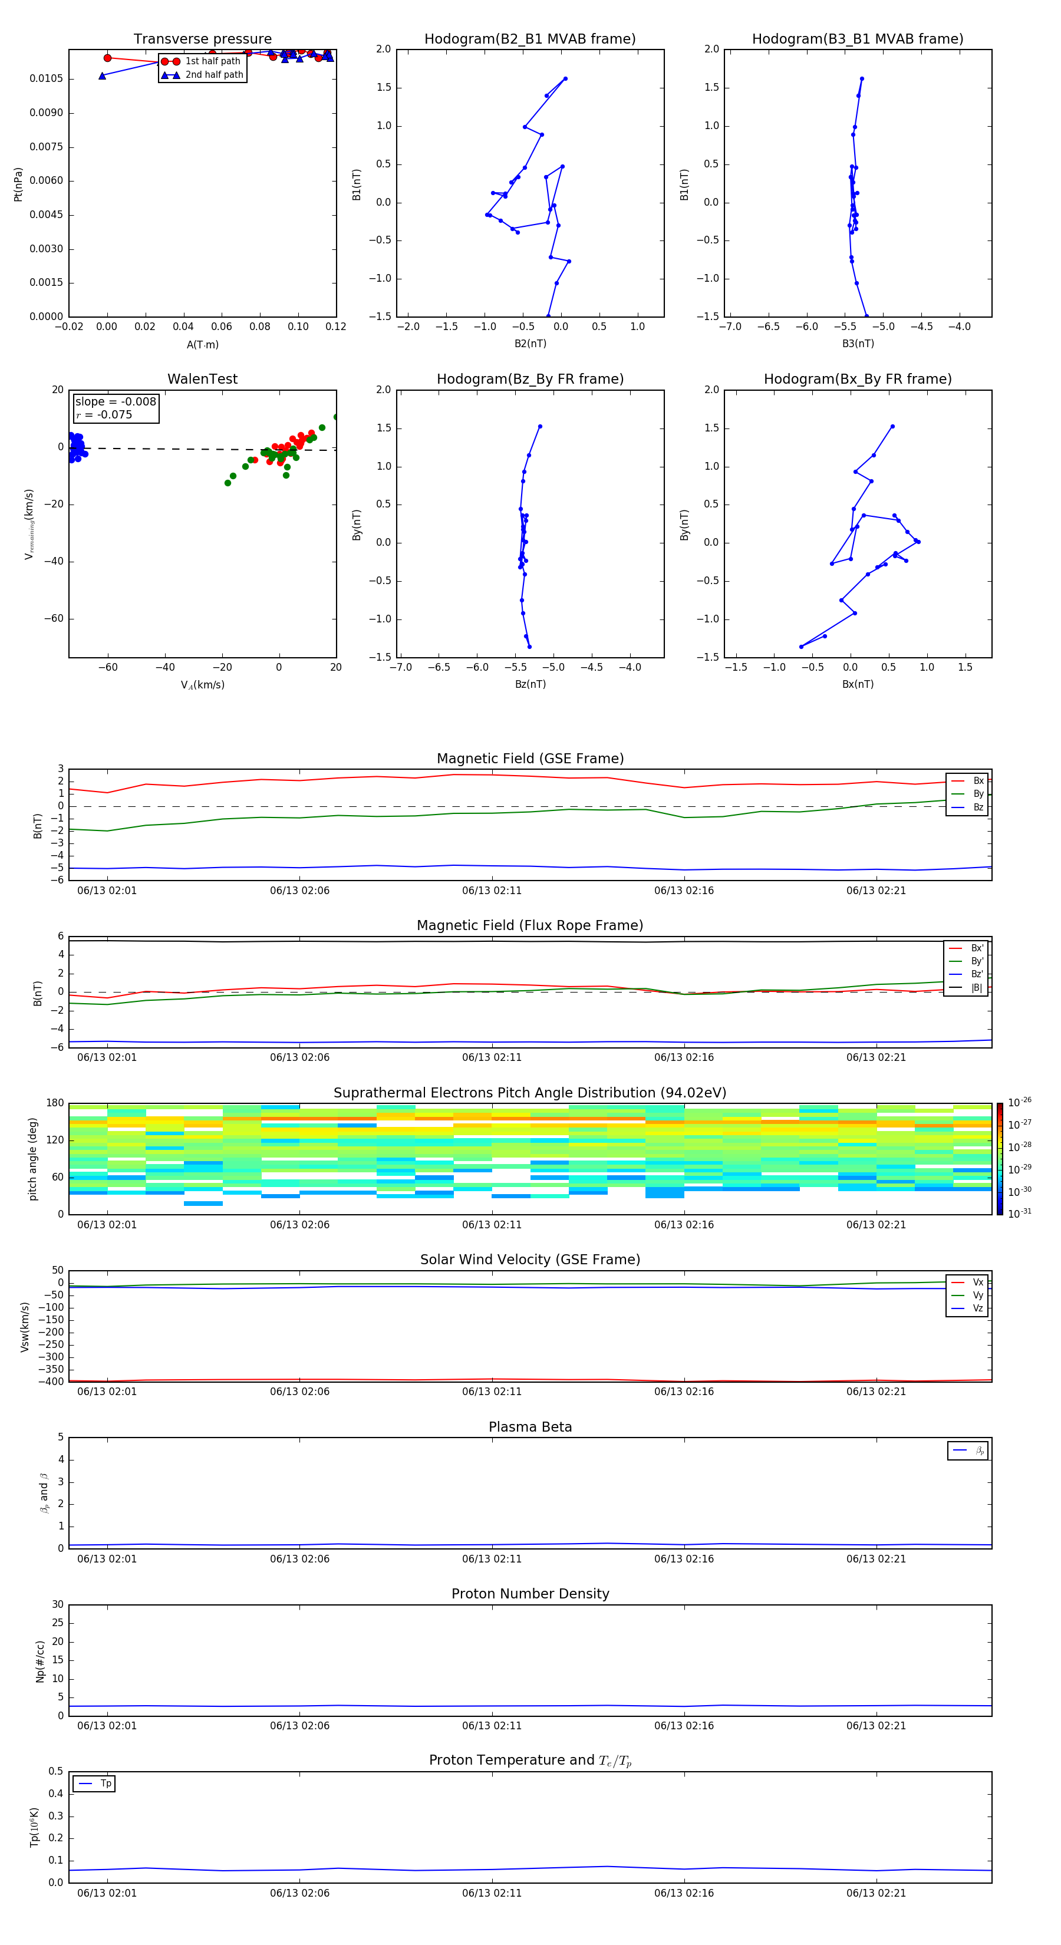The width and height of the screenshot is (1061, 1945).
Task: Click the 'By' legend entry in GSE magnetic field
Action: point(967,793)
